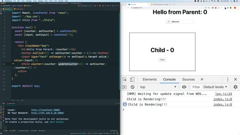Click the yellow bulb gutter icon on line 14
The image size is (240, 135).
tap(13, 64)
